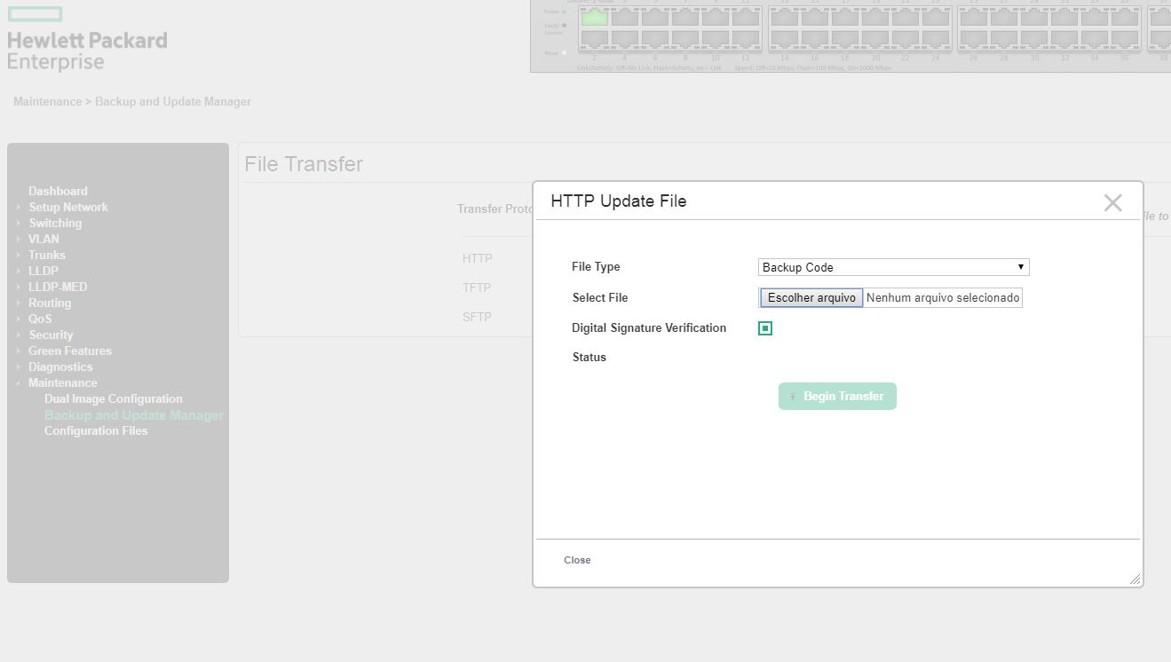Expand the Switching menu section

point(19,224)
